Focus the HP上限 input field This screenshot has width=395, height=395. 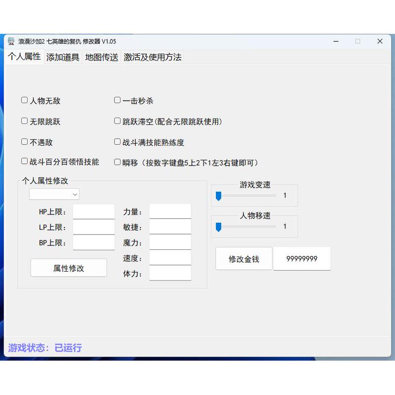coord(94,212)
